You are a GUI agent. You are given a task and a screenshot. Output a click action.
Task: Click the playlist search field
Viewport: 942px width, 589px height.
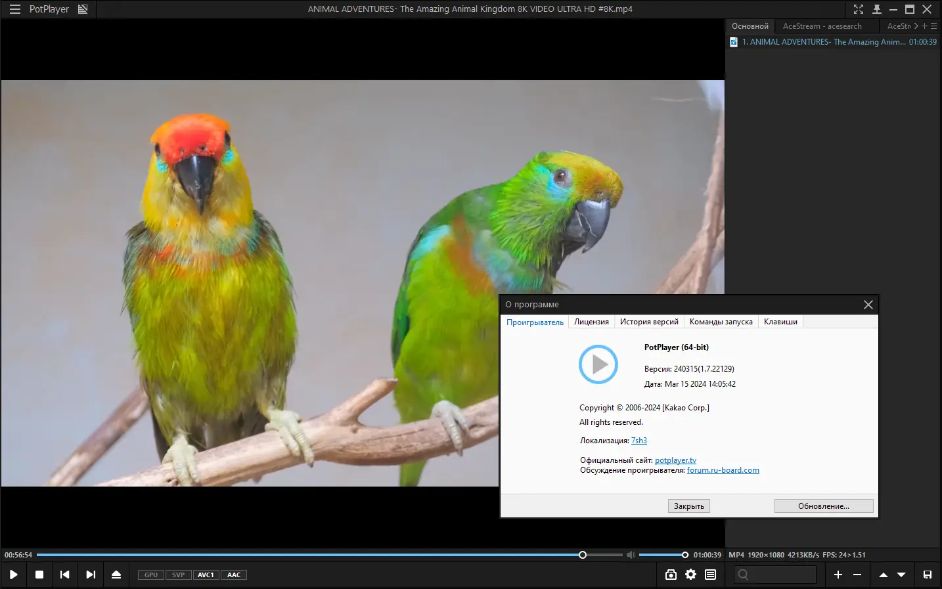click(775, 575)
